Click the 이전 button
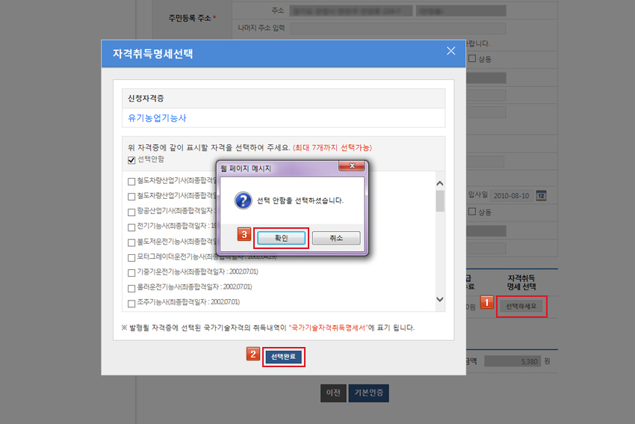Screen dimensions: 635x424 (x=333, y=393)
